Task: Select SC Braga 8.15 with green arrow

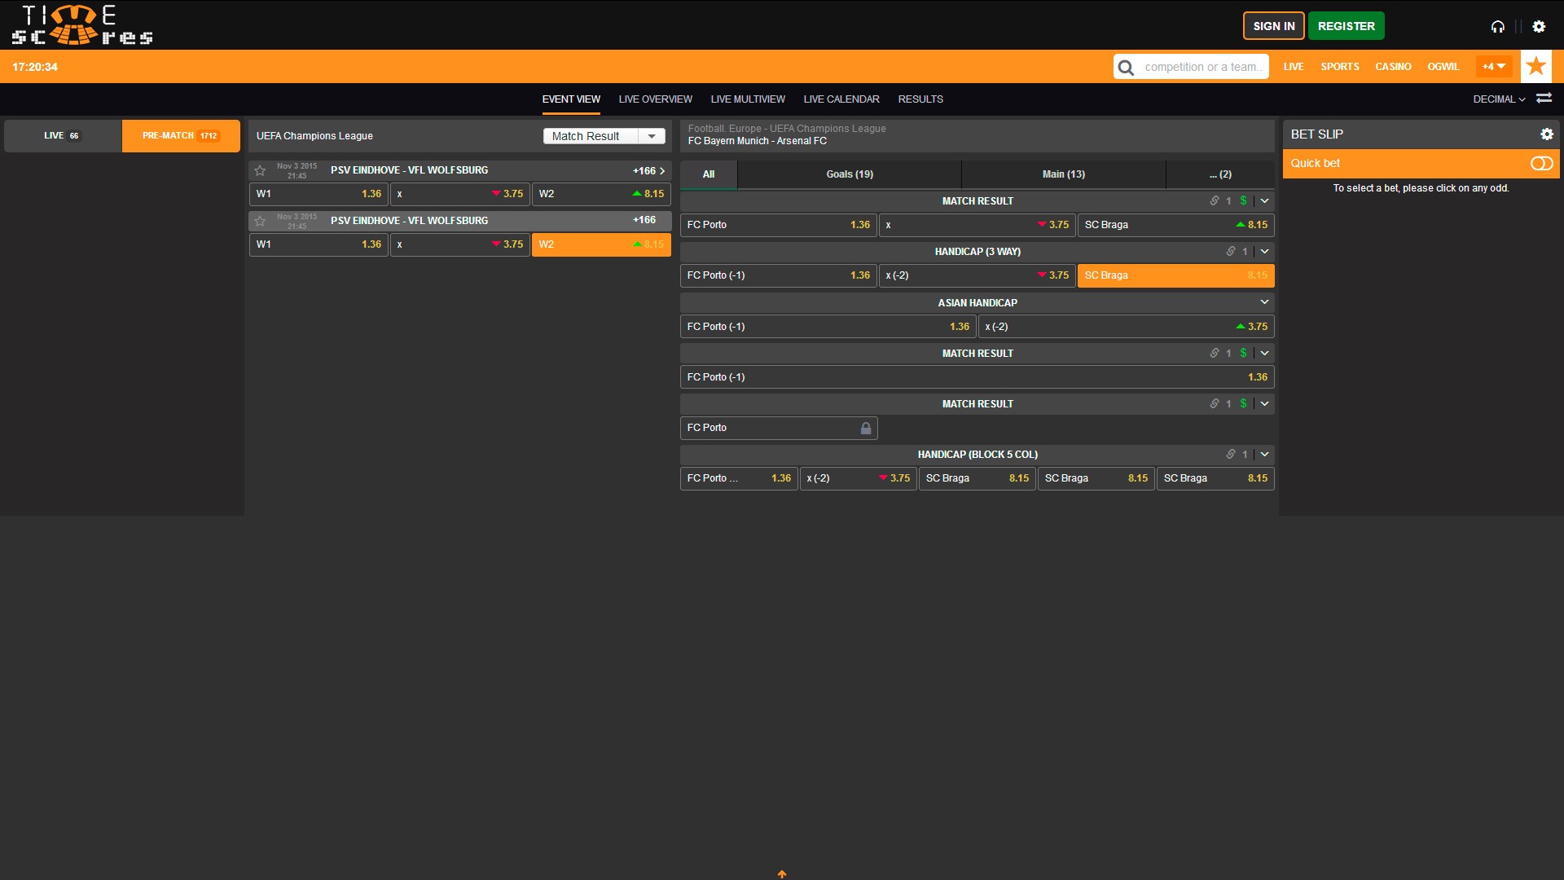Action: (x=1175, y=225)
